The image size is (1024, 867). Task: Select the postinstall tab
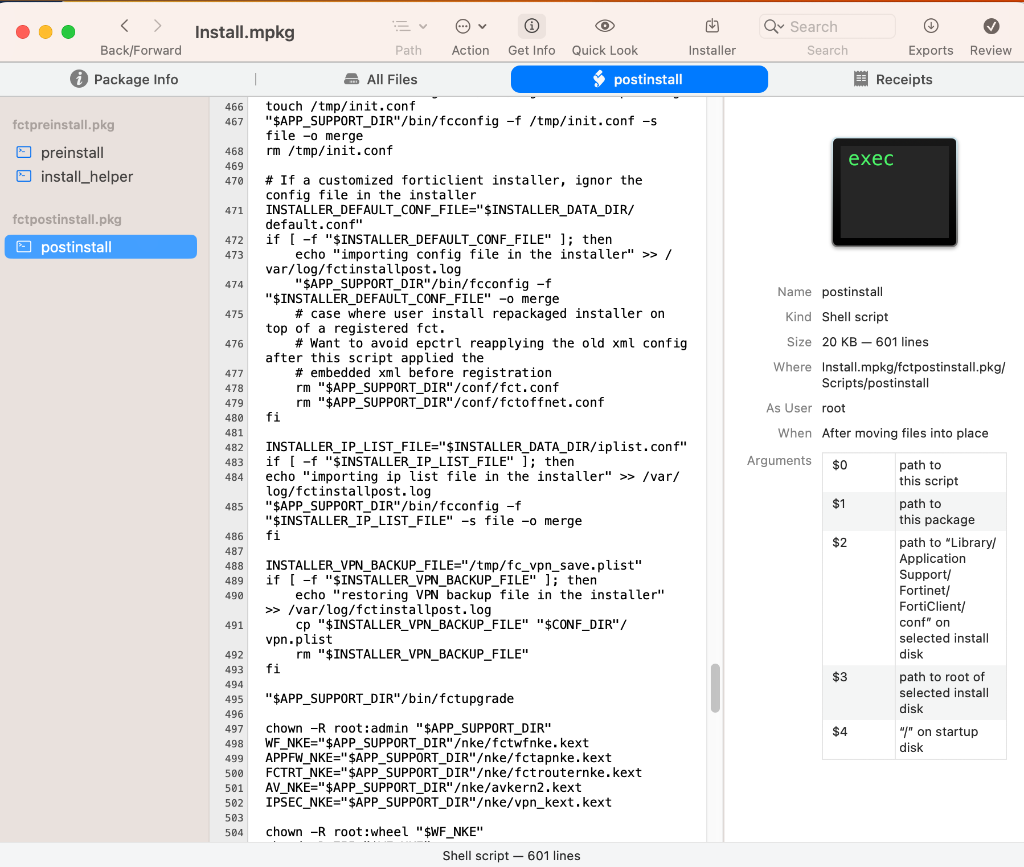coord(639,80)
